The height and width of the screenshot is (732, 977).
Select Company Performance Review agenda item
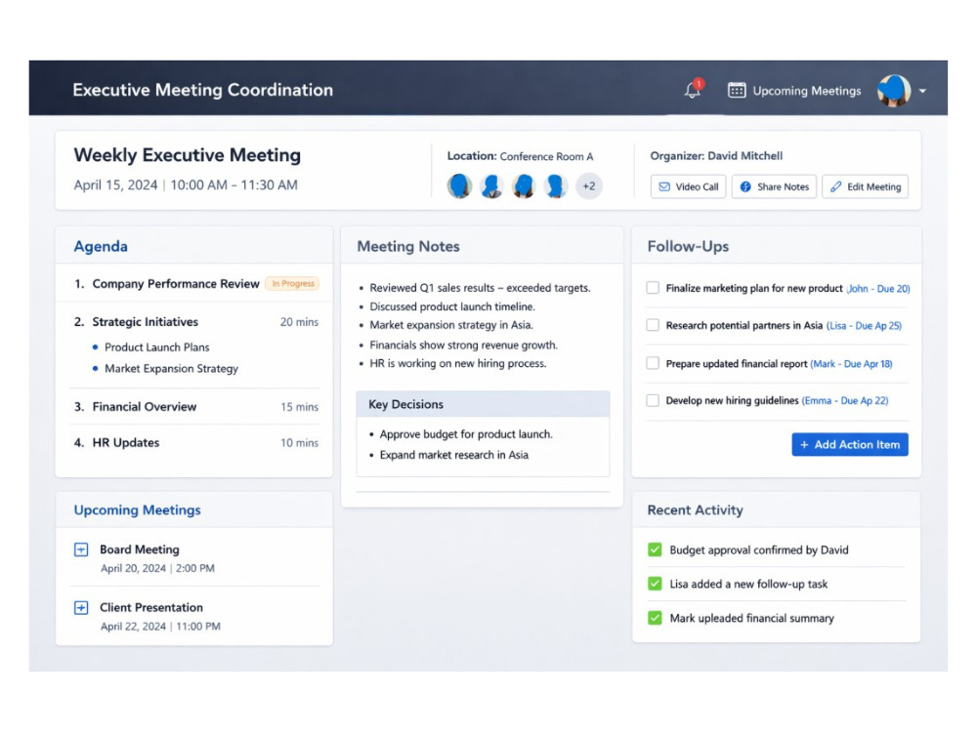click(176, 284)
